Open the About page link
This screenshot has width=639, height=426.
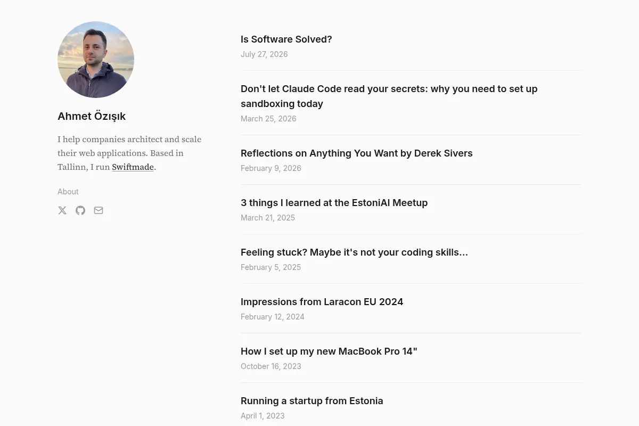(68, 192)
